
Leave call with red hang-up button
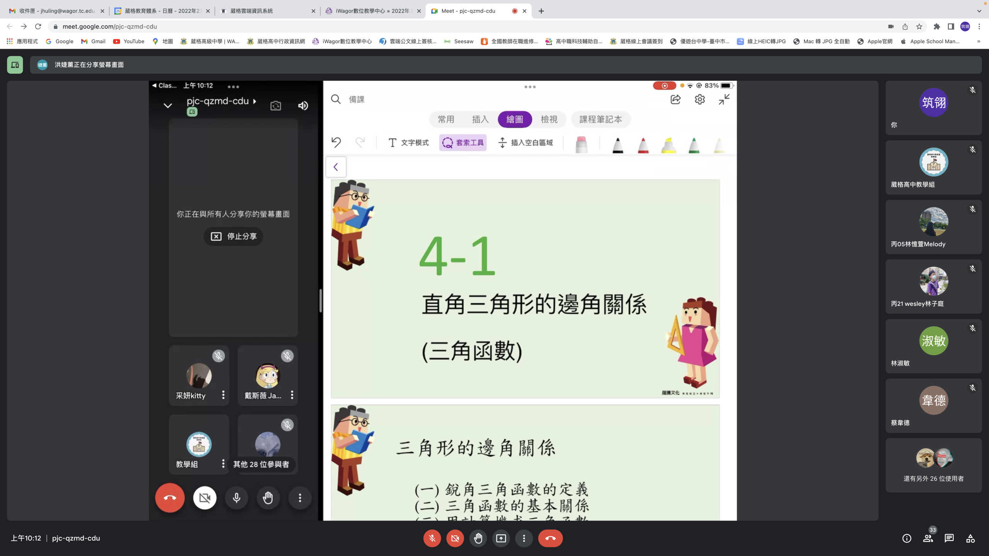[551, 538]
